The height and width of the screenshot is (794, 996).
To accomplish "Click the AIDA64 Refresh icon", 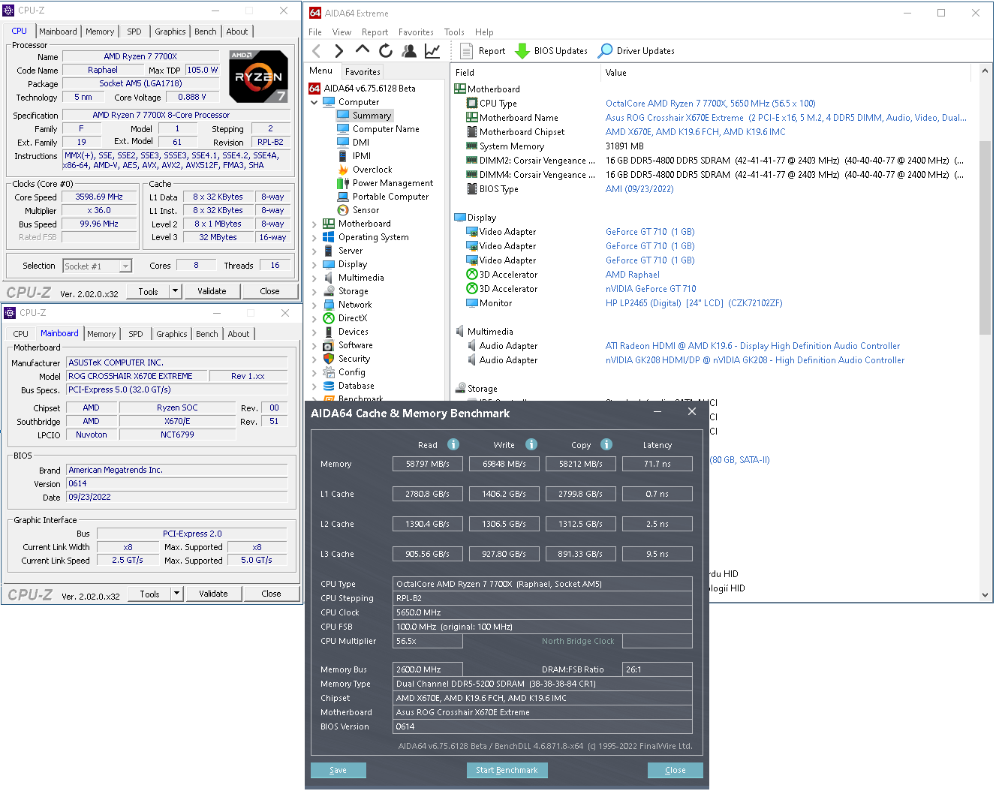I will (386, 51).
